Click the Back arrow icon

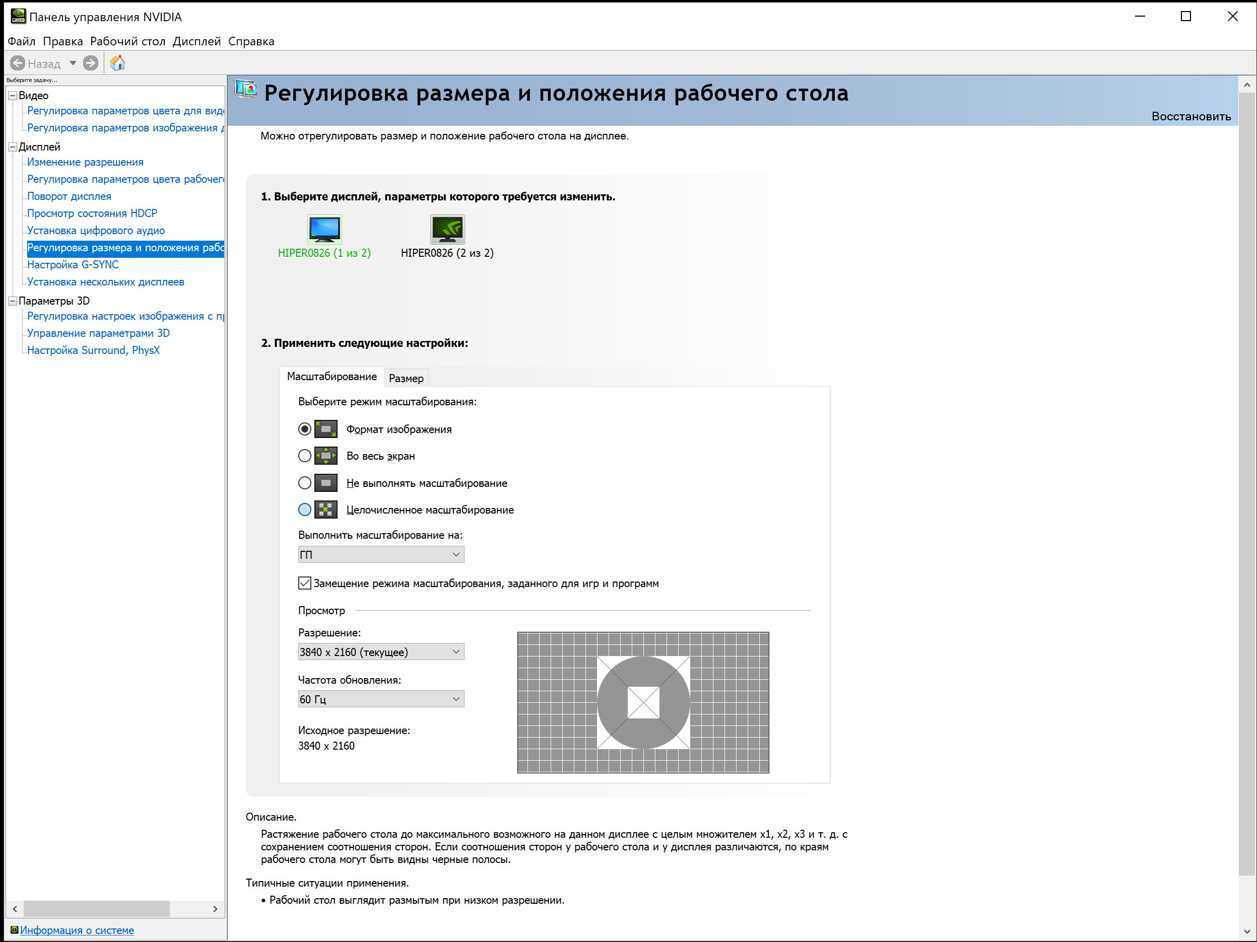(18, 63)
